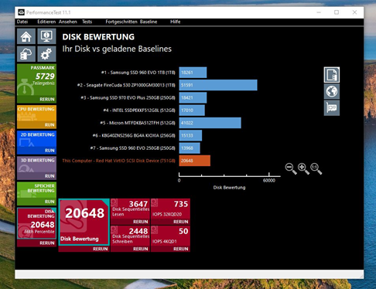Minimize the PerformanceTest window

[319, 12]
